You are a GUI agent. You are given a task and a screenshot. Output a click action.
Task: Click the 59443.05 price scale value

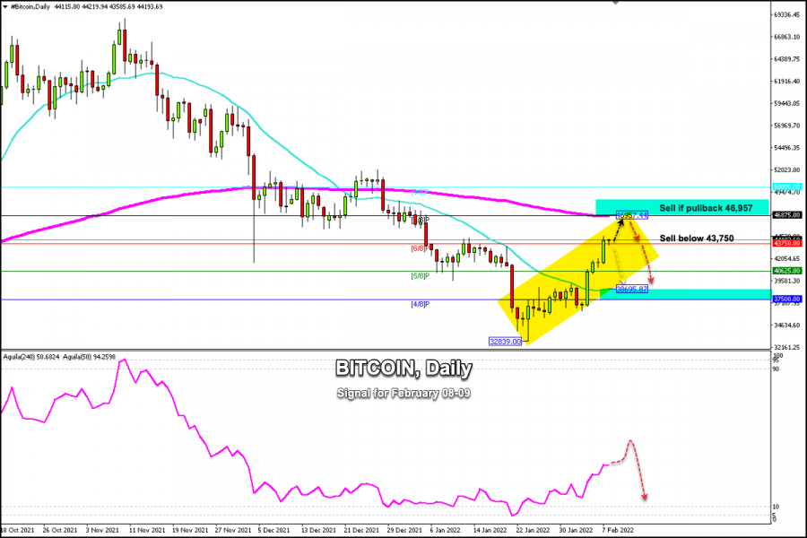pos(787,103)
